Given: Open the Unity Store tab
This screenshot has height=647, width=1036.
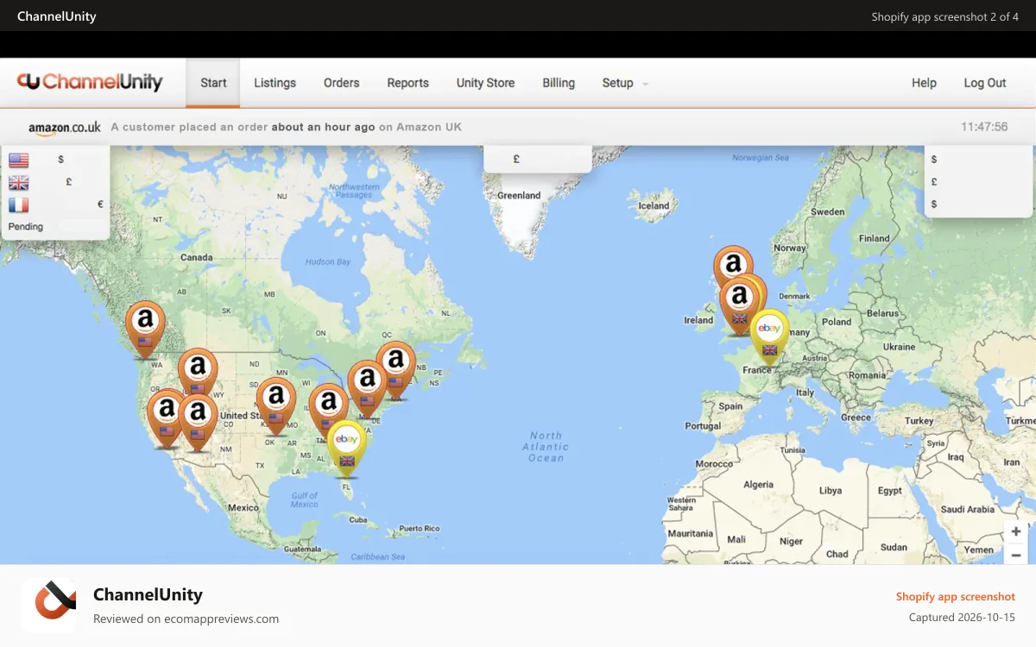Looking at the screenshot, I should click(485, 83).
